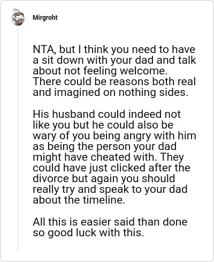This screenshot has width=214, height=262.
Task: Click the line 'could have just clicked after the'
Action: pos(111,168)
